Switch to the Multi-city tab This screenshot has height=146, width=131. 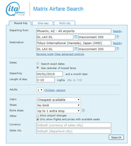65,23
